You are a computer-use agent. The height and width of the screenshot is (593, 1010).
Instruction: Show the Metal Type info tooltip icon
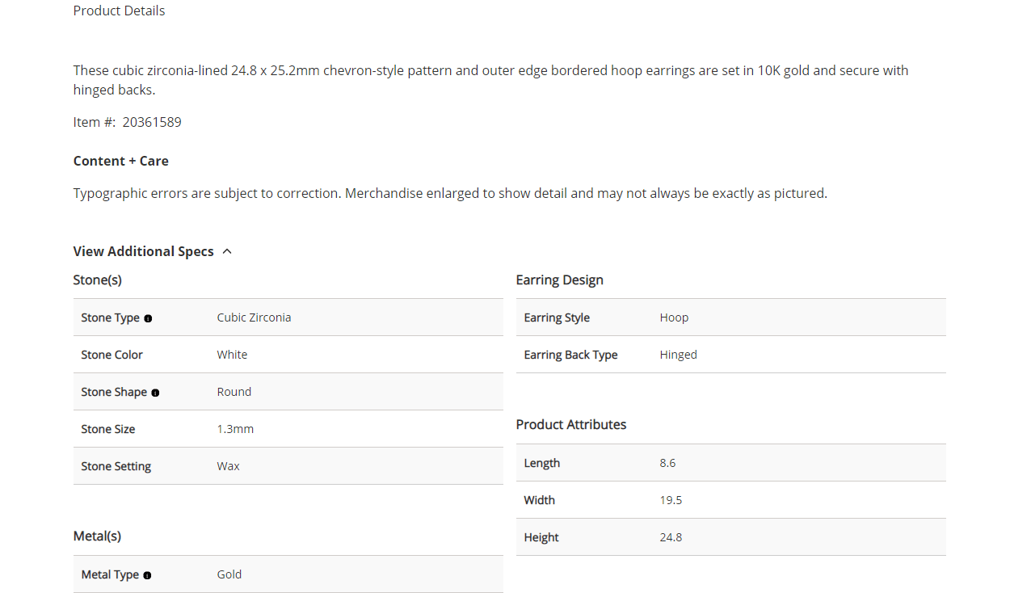147,575
